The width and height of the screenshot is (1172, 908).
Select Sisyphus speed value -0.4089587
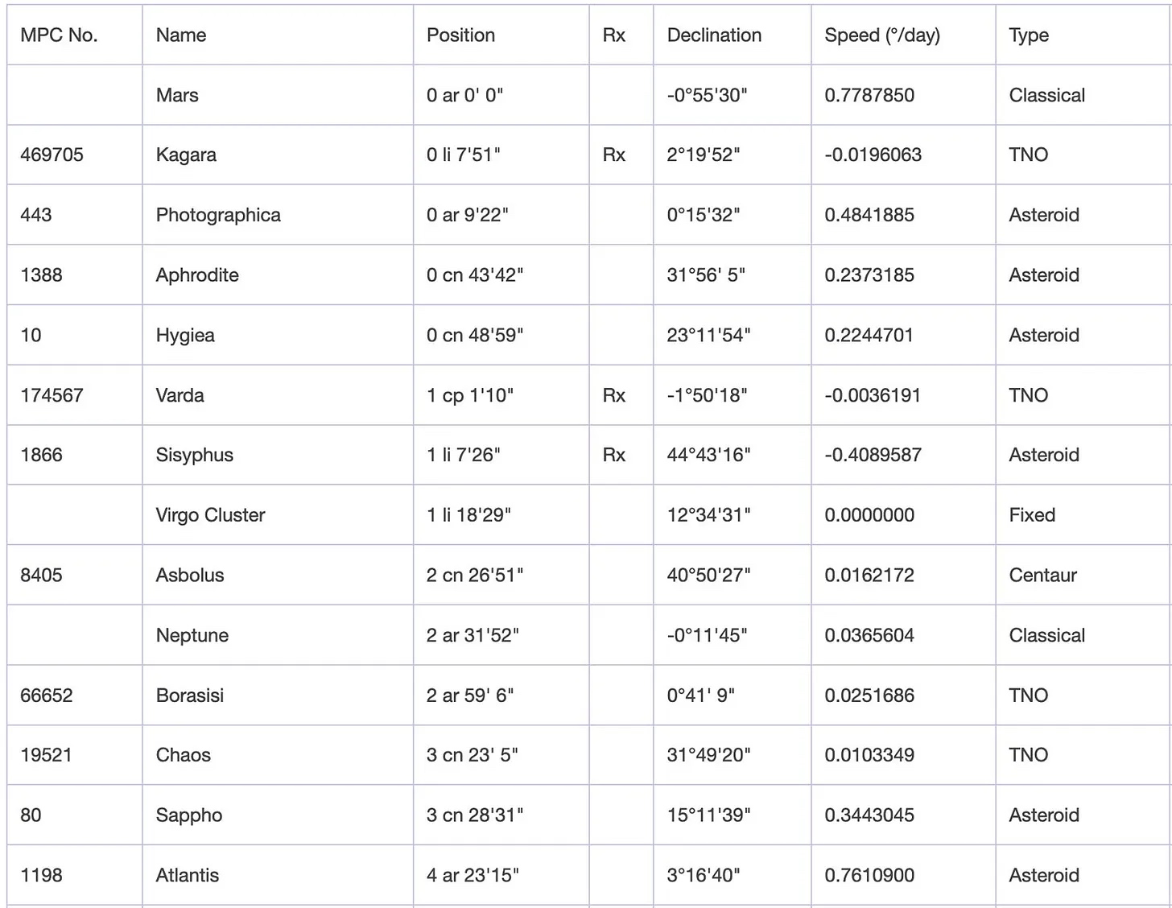(873, 455)
